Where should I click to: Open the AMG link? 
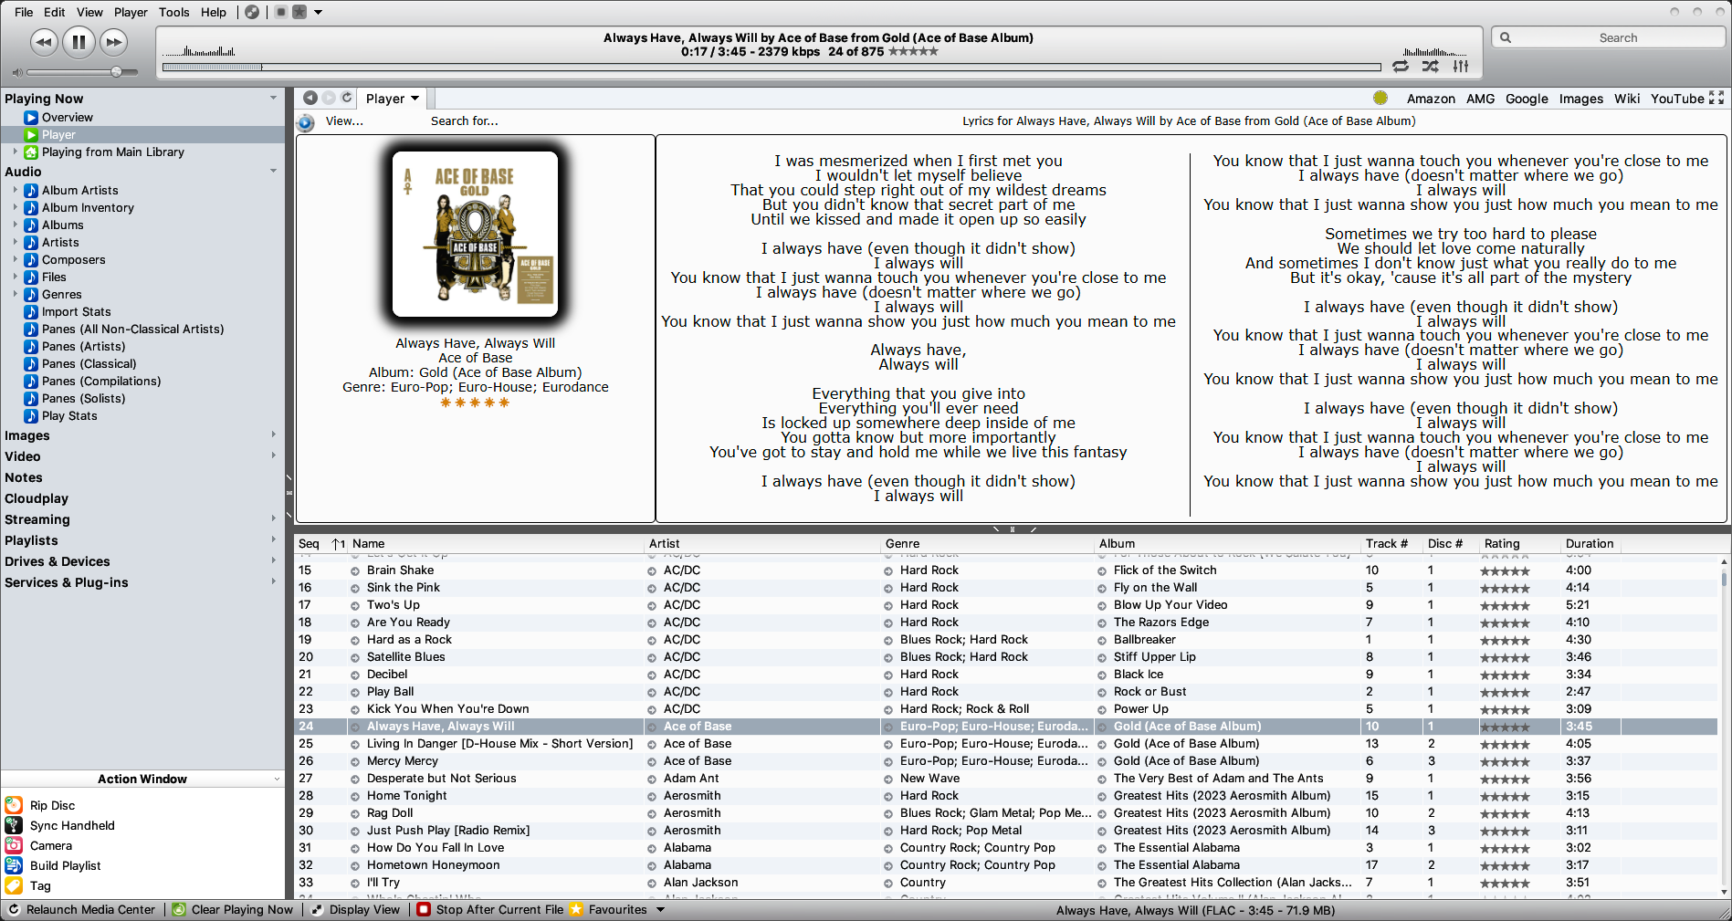1480,99
